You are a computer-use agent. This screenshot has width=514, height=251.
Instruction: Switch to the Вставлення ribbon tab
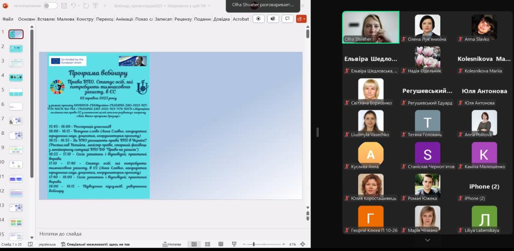coord(46,19)
